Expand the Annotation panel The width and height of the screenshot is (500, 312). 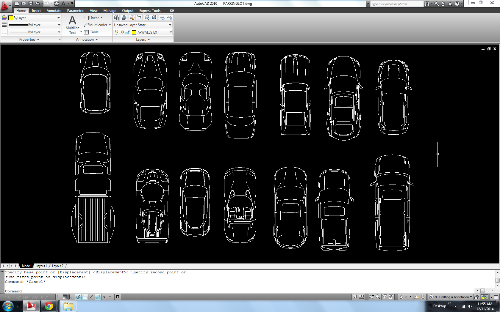click(87, 40)
